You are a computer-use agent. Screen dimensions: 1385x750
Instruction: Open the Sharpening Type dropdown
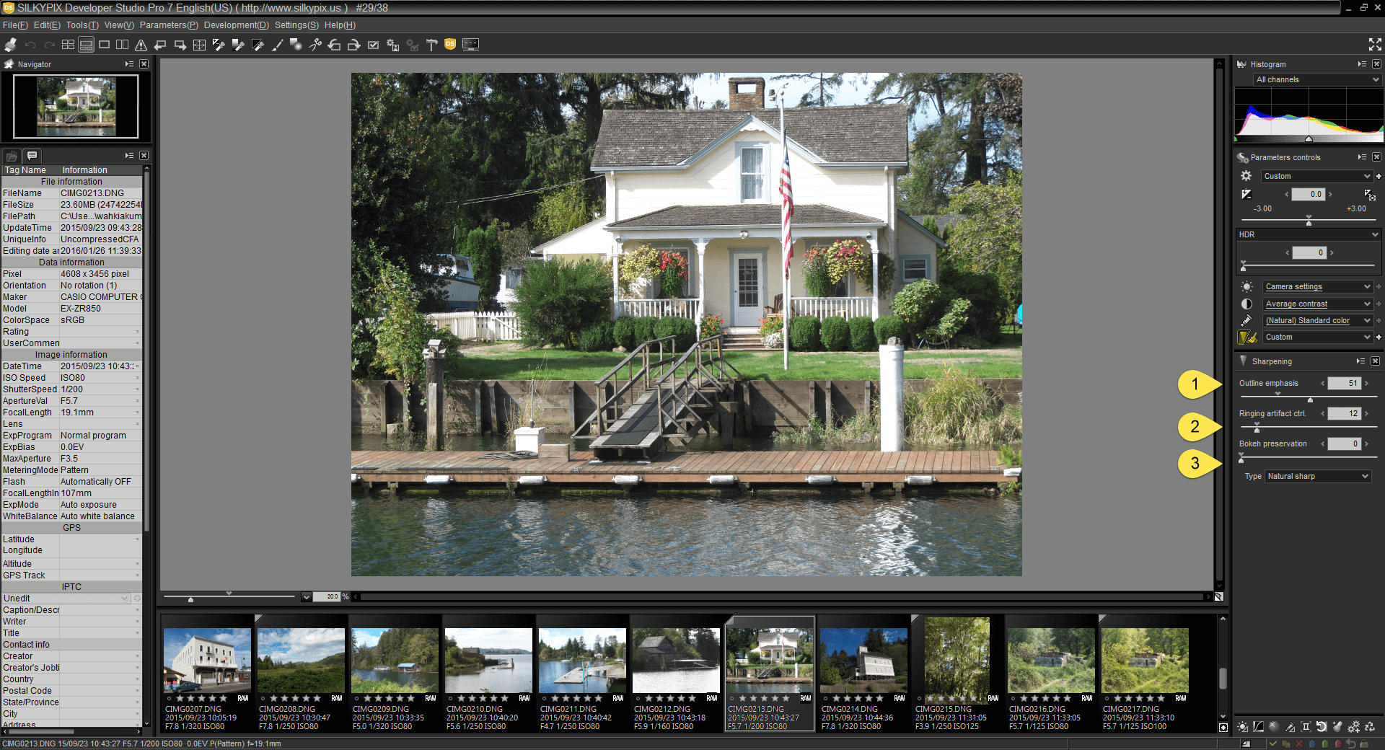coord(1317,476)
